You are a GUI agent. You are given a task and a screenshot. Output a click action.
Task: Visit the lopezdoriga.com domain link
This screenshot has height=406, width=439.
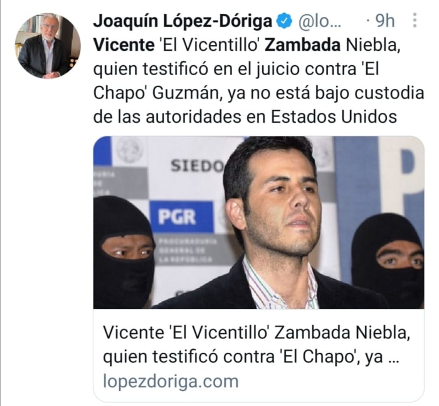(x=171, y=382)
